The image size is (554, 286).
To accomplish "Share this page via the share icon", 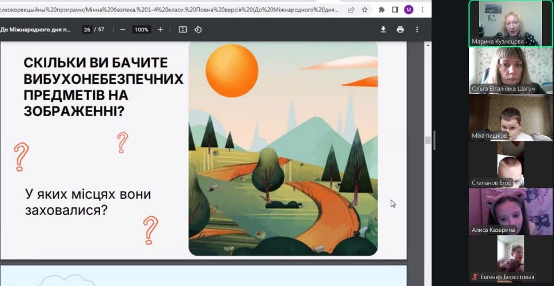I will tap(351, 10).
